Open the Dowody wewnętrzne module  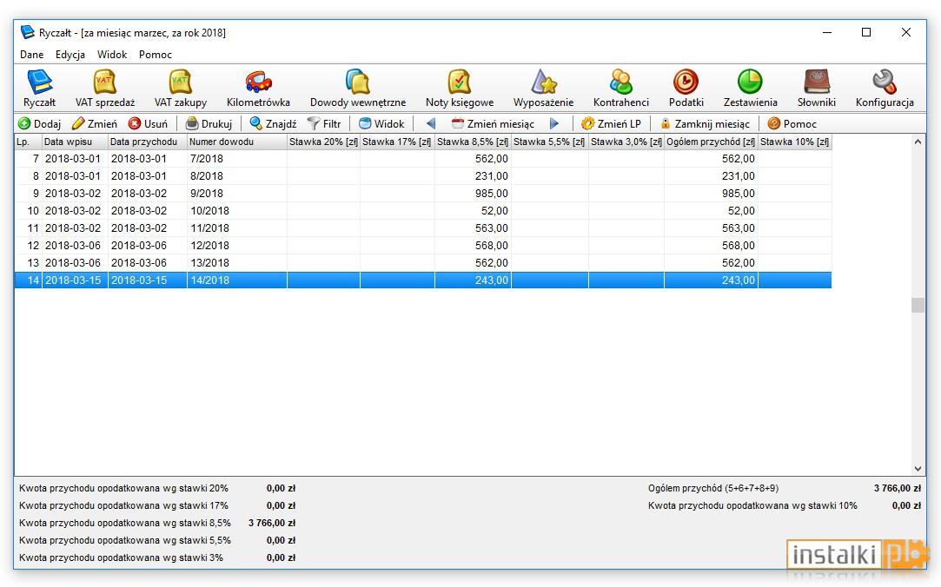click(x=358, y=89)
